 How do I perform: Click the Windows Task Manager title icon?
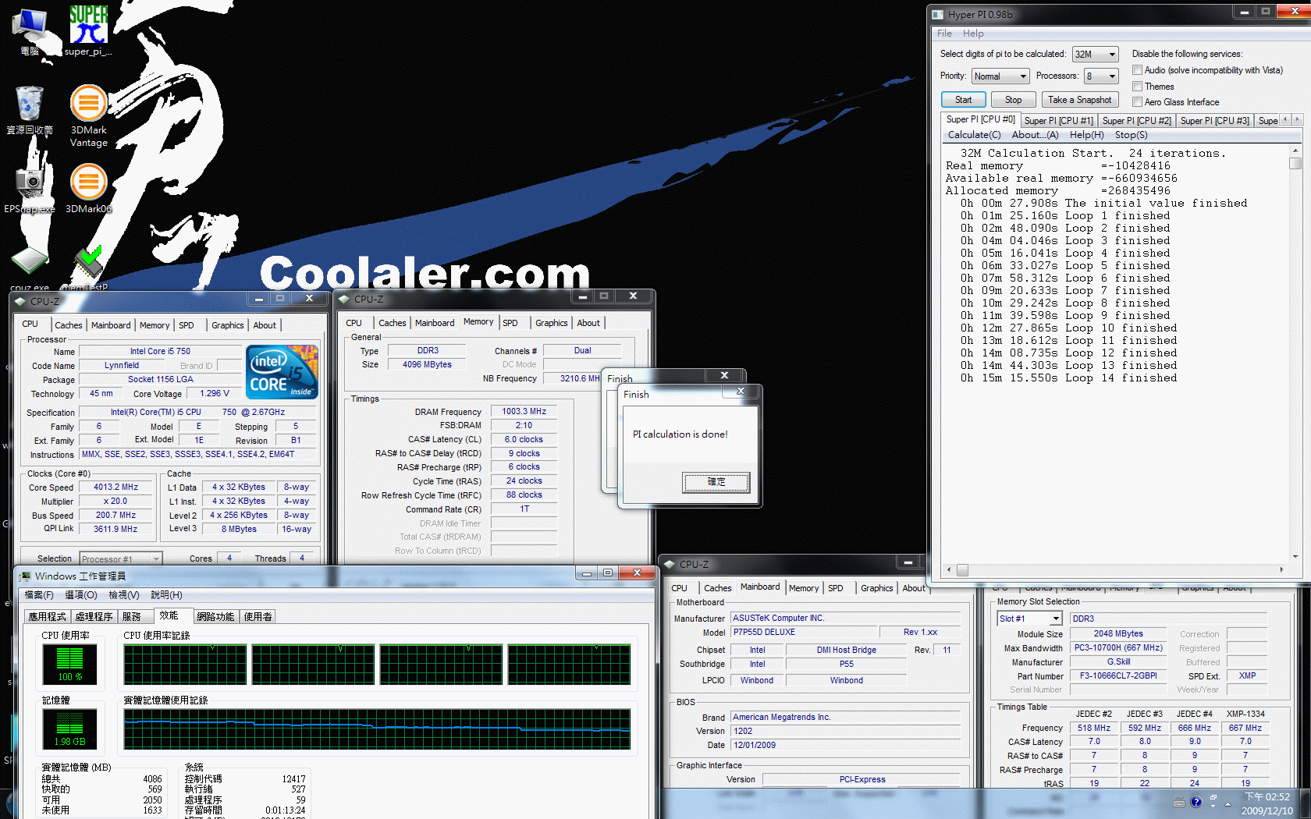point(26,576)
